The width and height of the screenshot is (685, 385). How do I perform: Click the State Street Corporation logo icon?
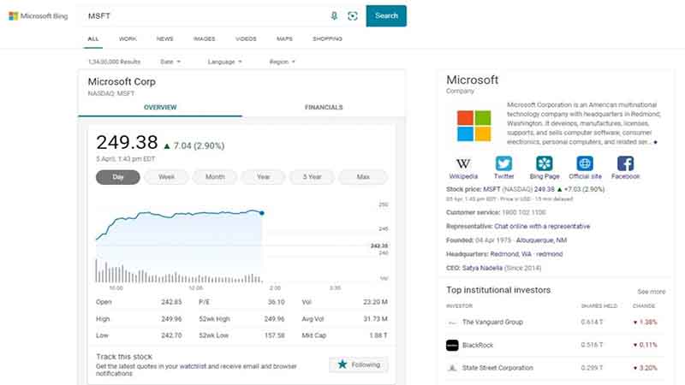(452, 368)
